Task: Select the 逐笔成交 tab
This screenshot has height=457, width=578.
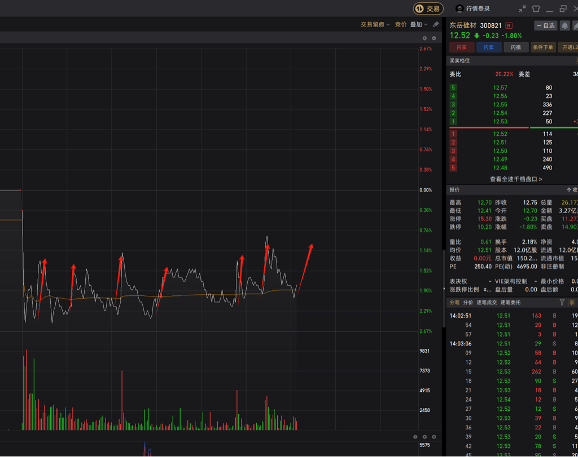Action: (486, 303)
